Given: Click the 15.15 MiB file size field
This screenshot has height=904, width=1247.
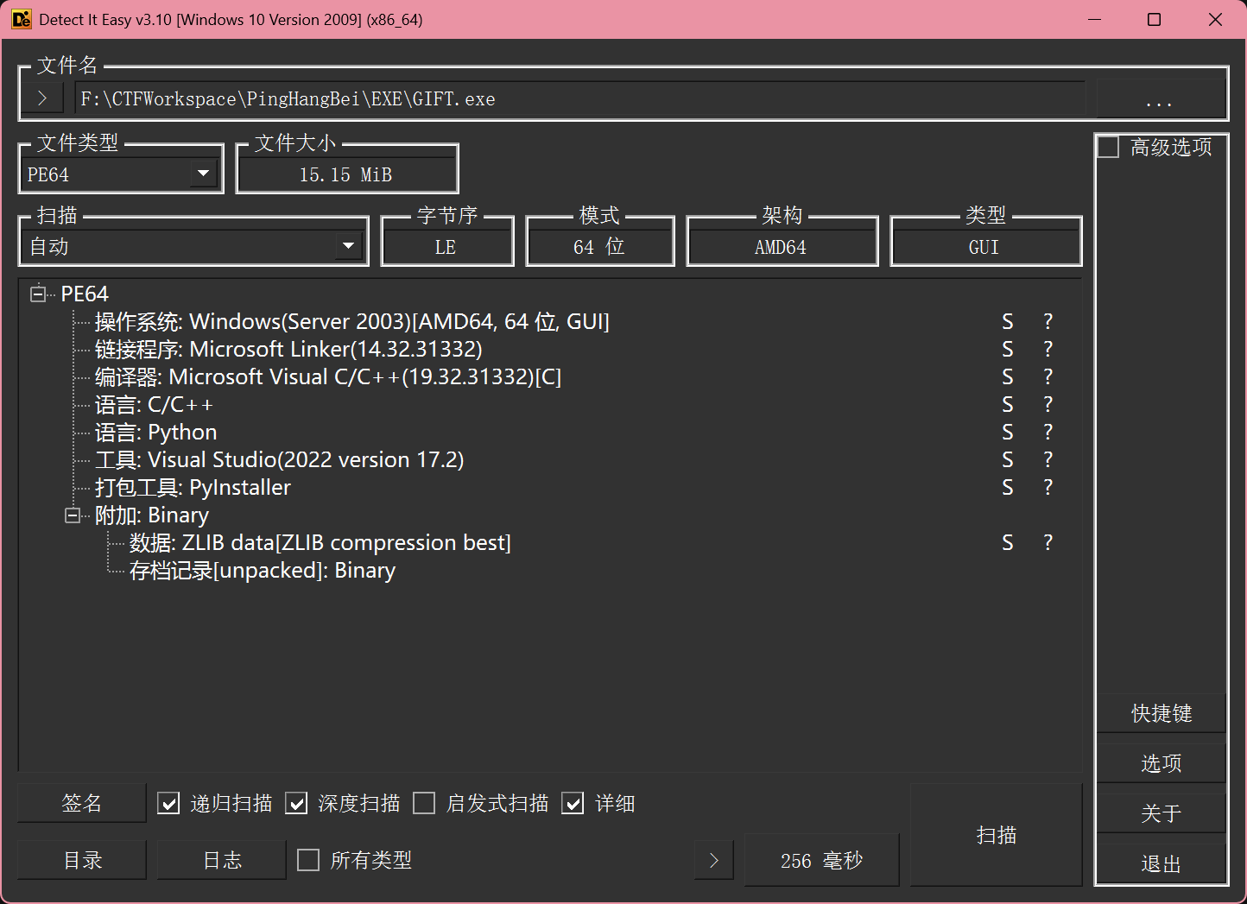Looking at the screenshot, I should click(346, 174).
